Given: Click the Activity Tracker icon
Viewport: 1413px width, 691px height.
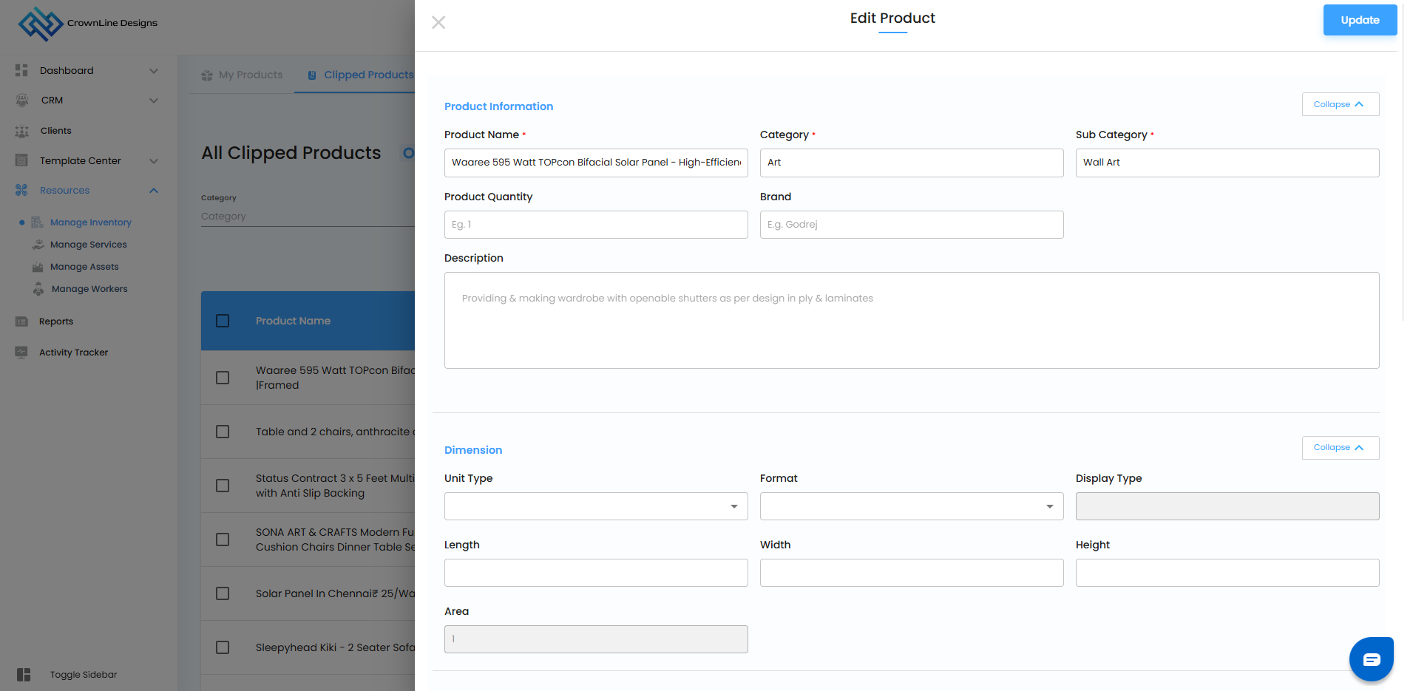Looking at the screenshot, I should tap(21, 353).
